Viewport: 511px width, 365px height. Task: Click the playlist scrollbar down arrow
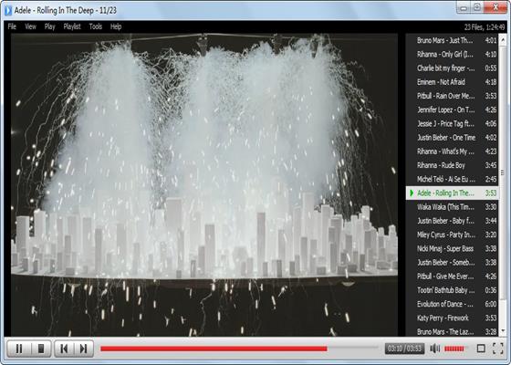[503, 330]
